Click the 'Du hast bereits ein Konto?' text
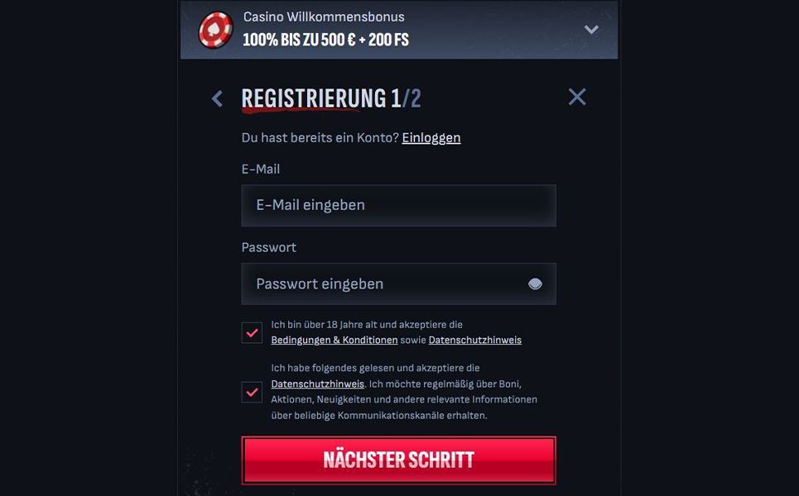The height and width of the screenshot is (496, 799). [320, 138]
